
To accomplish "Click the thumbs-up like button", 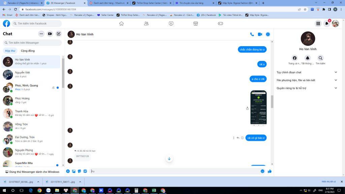I will coord(270,171).
